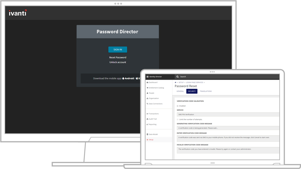
Task: Open Entitlement Catalog in the sidebar
Action: click(x=155, y=88)
